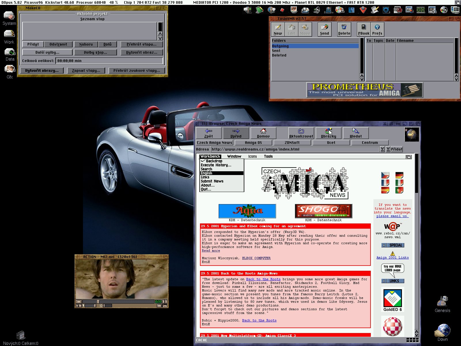Open the Window menu
This screenshot has width=461, height=346.
pos(234,156)
